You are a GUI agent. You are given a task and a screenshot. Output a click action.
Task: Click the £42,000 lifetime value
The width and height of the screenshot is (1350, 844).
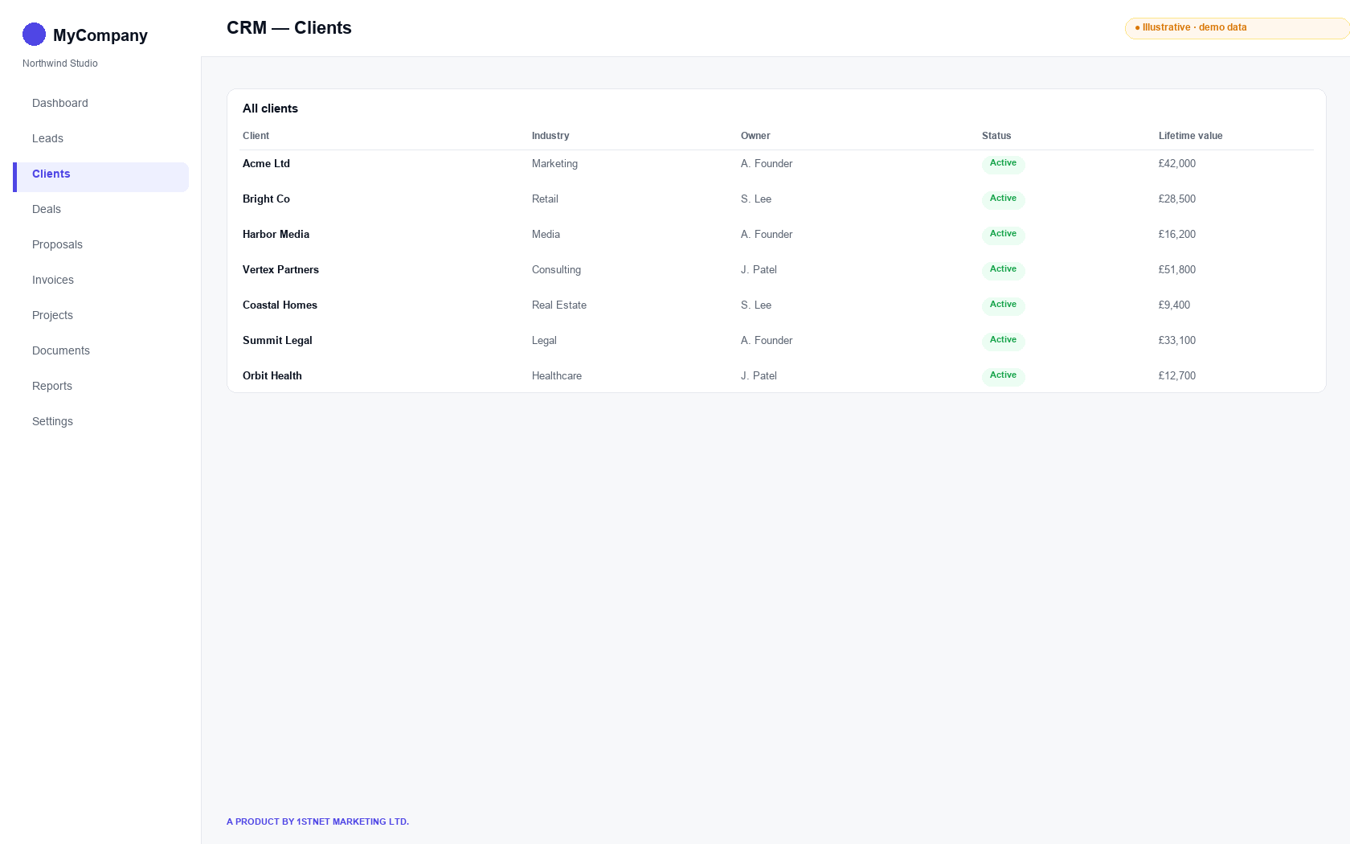click(x=1177, y=163)
